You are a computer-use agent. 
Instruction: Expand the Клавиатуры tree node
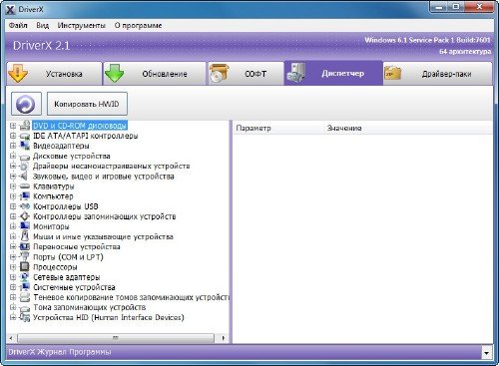pos(13,186)
